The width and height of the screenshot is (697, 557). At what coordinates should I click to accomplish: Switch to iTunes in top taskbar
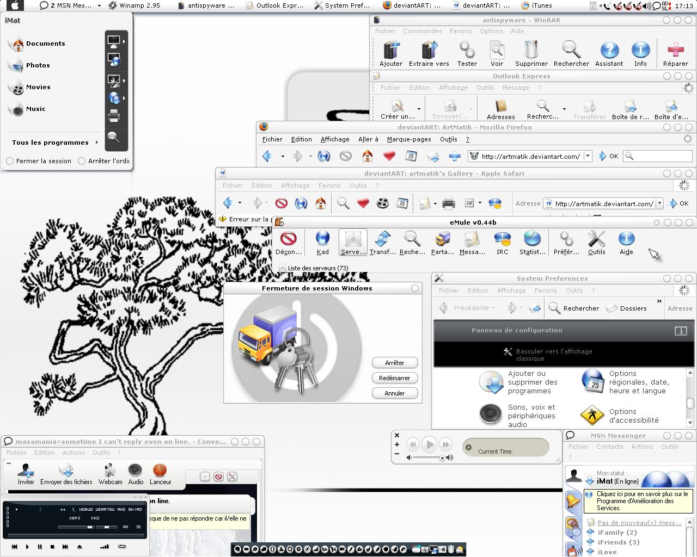coord(537,5)
